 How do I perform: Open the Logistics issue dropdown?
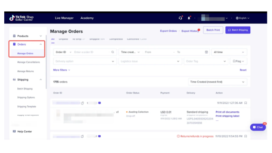point(150,61)
